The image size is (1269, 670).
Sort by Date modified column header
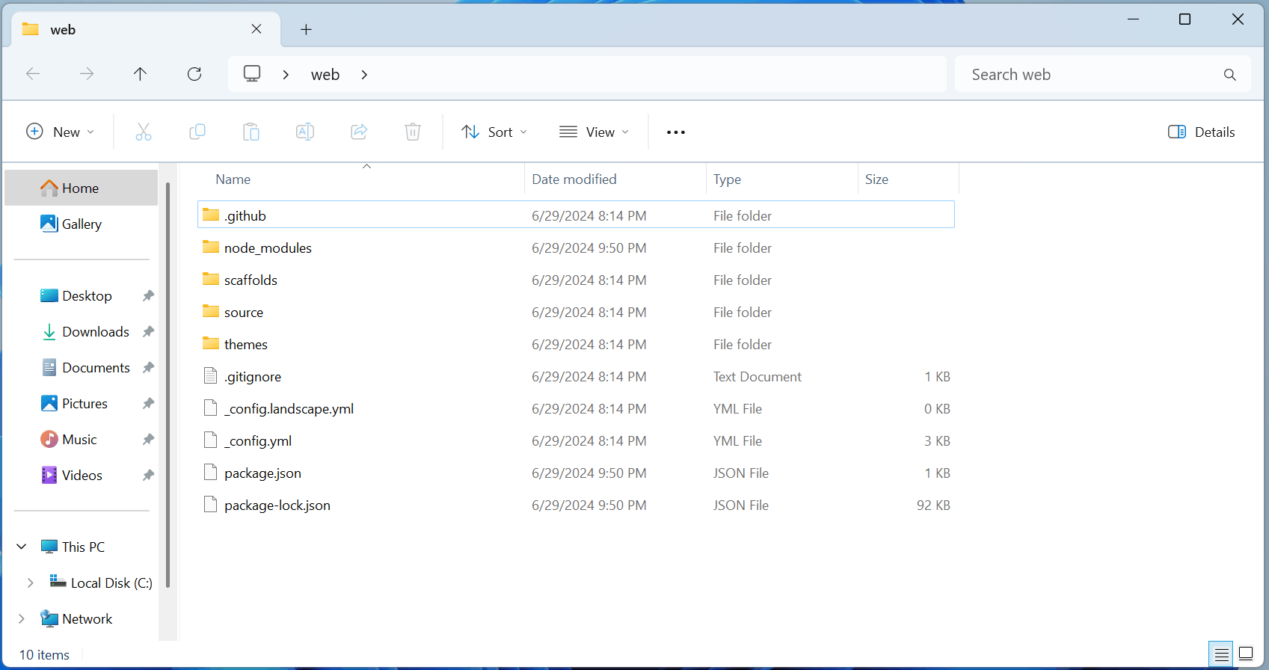click(x=615, y=179)
